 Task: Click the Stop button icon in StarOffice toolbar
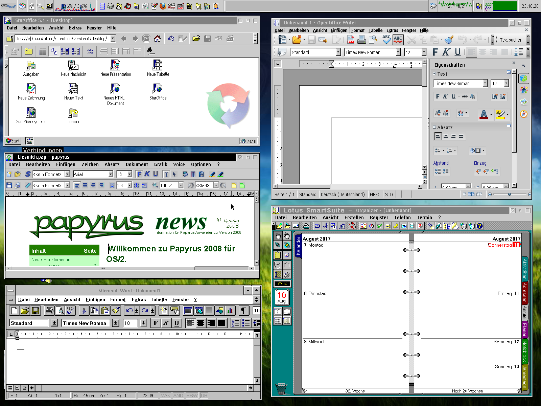(146, 39)
